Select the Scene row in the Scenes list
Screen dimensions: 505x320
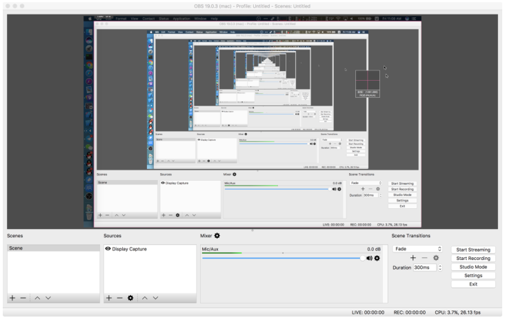click(53, 248)
